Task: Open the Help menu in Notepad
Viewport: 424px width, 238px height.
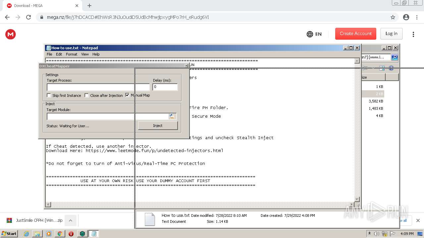Action: (96, 54)
